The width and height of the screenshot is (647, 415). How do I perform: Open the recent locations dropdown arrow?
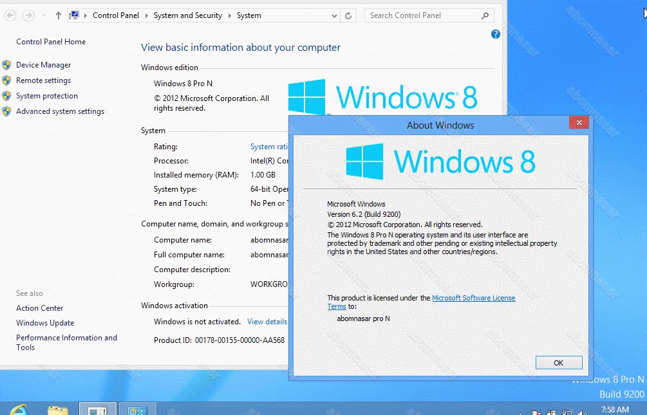click(x=44, y=15)
